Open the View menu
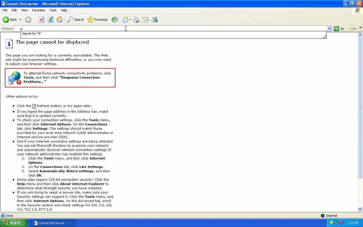 [25, 10]
